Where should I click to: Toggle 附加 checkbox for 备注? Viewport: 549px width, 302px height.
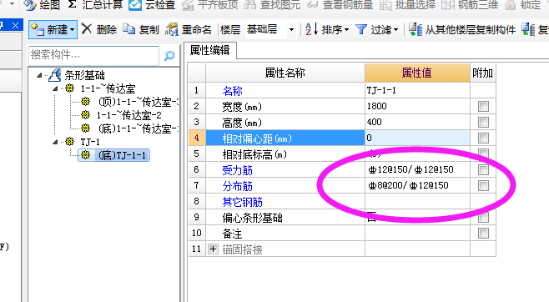[483, 233]
